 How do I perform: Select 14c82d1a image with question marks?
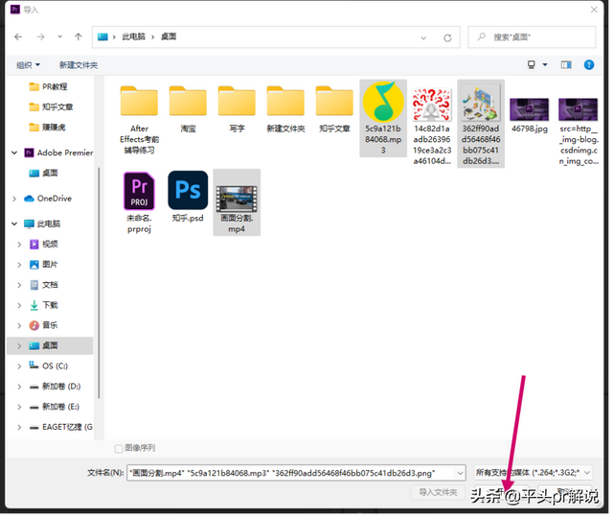pyautogui.click(x=432, y=126)
